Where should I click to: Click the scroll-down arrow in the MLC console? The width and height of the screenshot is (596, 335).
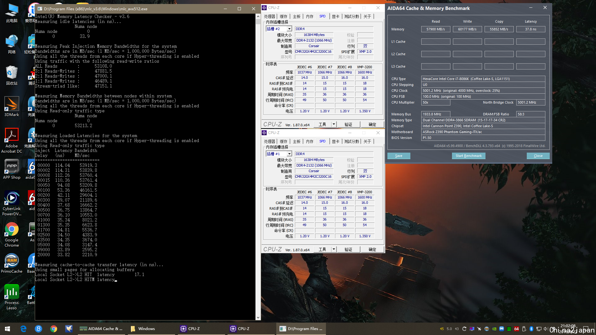click(x=258, y=318)
